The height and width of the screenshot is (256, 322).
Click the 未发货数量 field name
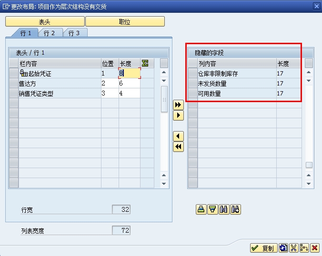pos(212,83)
